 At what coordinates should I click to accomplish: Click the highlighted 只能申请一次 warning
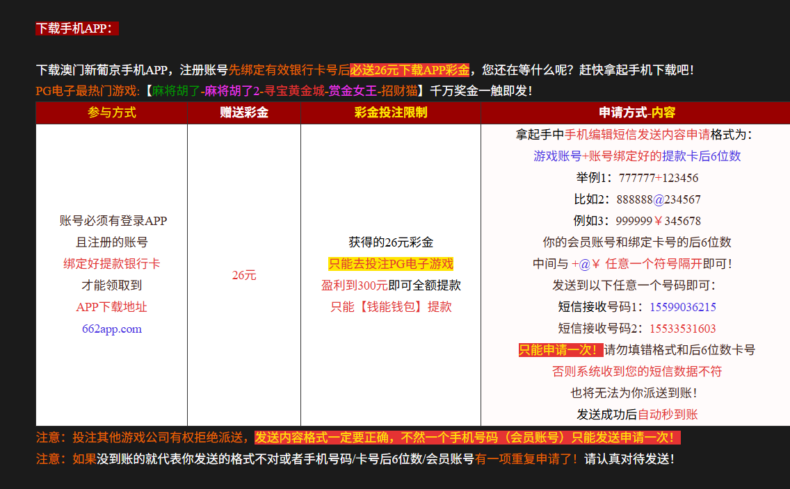560,350
